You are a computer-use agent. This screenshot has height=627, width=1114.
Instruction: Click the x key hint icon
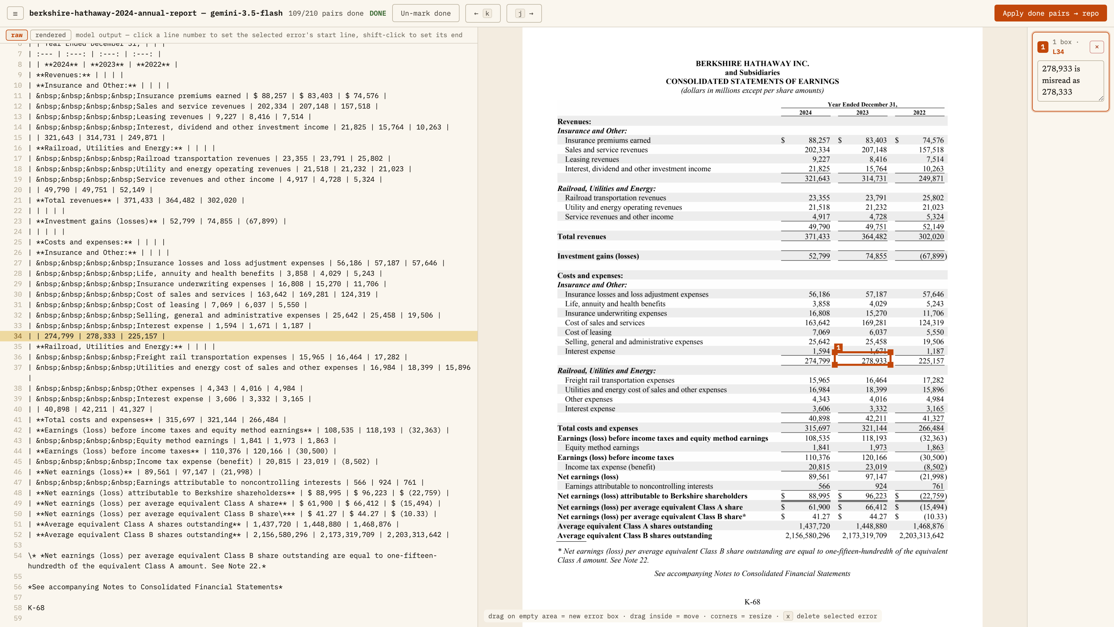tap(788, 616)
